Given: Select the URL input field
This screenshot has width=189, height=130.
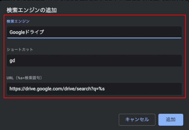Looking at the screenshot, I should point(94,89).
